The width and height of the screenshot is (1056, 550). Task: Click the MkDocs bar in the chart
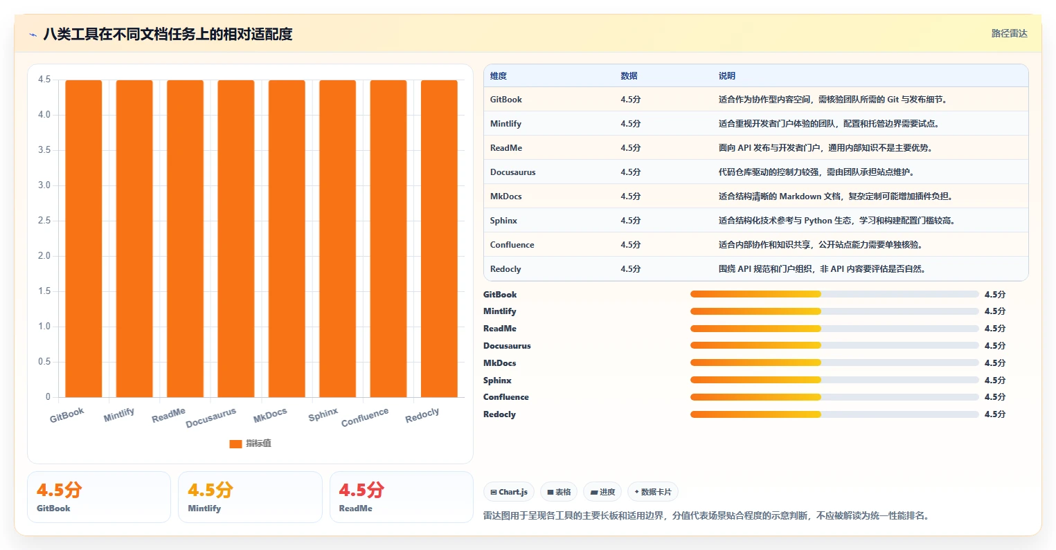(287, 239)
